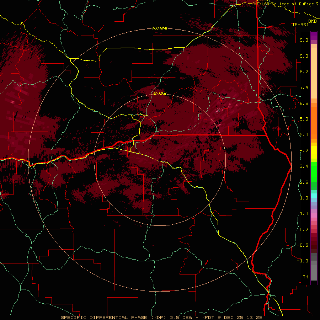
Task: Click the [PHAS] units label
Action: (x=300, y=25)
